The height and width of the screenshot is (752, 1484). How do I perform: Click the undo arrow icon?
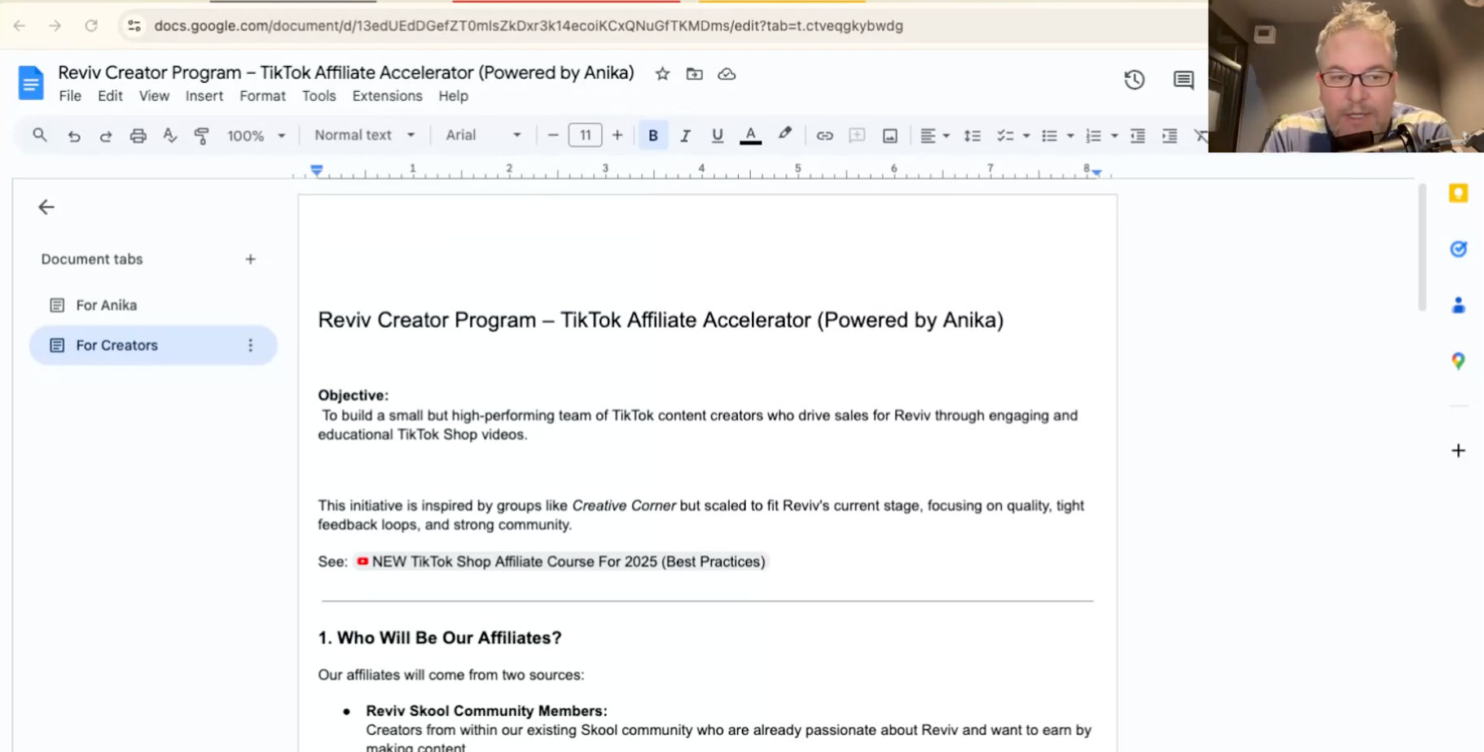click(74, 136)
